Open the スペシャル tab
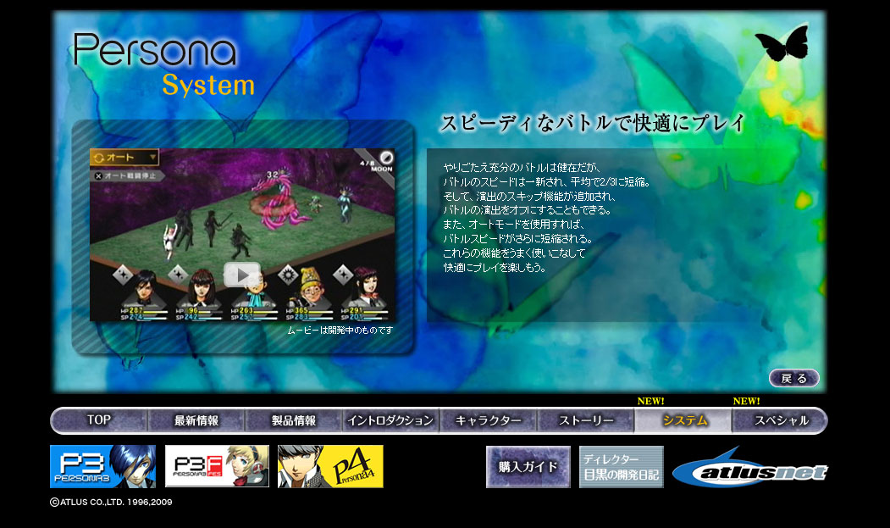Screen dimensions: 890x528 (x=780, y=420)
